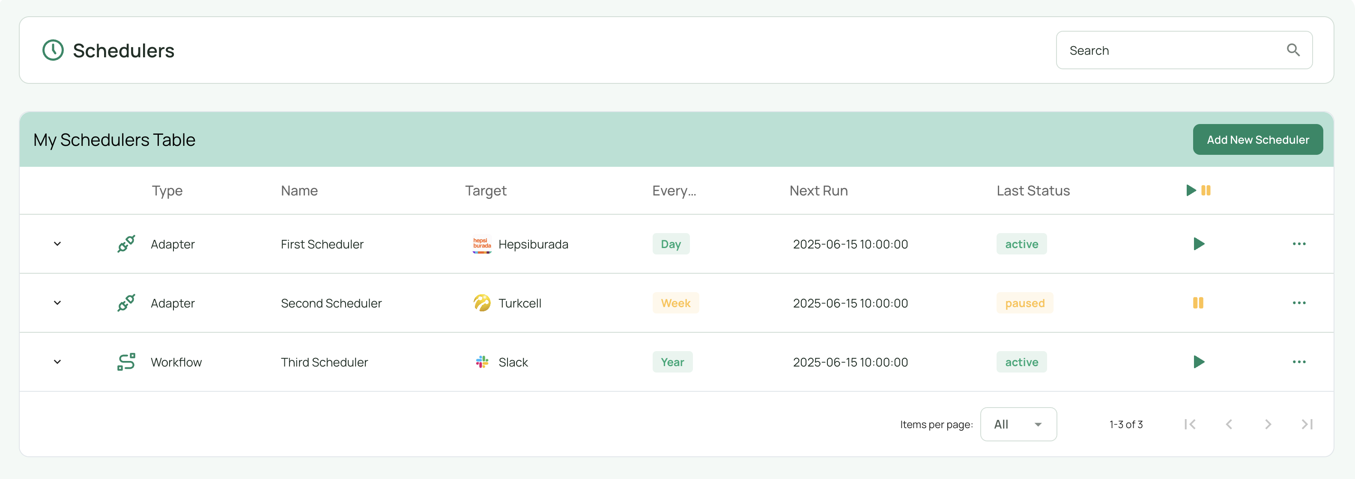
Task: Expand the First Scheduler row
Action: [x=57, y=244]
